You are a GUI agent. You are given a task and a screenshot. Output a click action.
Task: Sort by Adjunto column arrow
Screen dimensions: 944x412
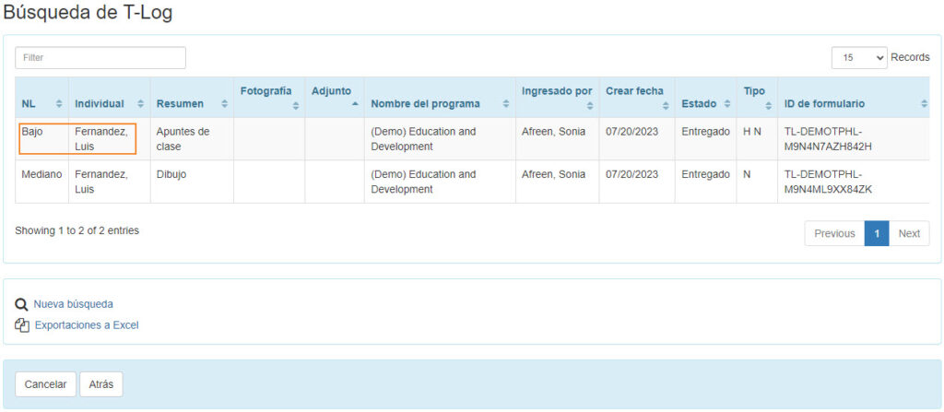(x=355, y=103)
